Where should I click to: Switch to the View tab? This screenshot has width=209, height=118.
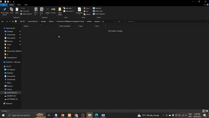26,5
